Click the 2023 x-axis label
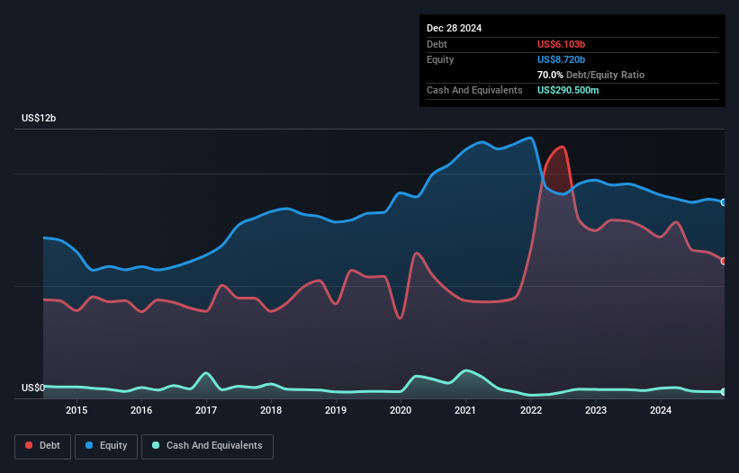The image size is (739, 473). click(x=596, y=410)
